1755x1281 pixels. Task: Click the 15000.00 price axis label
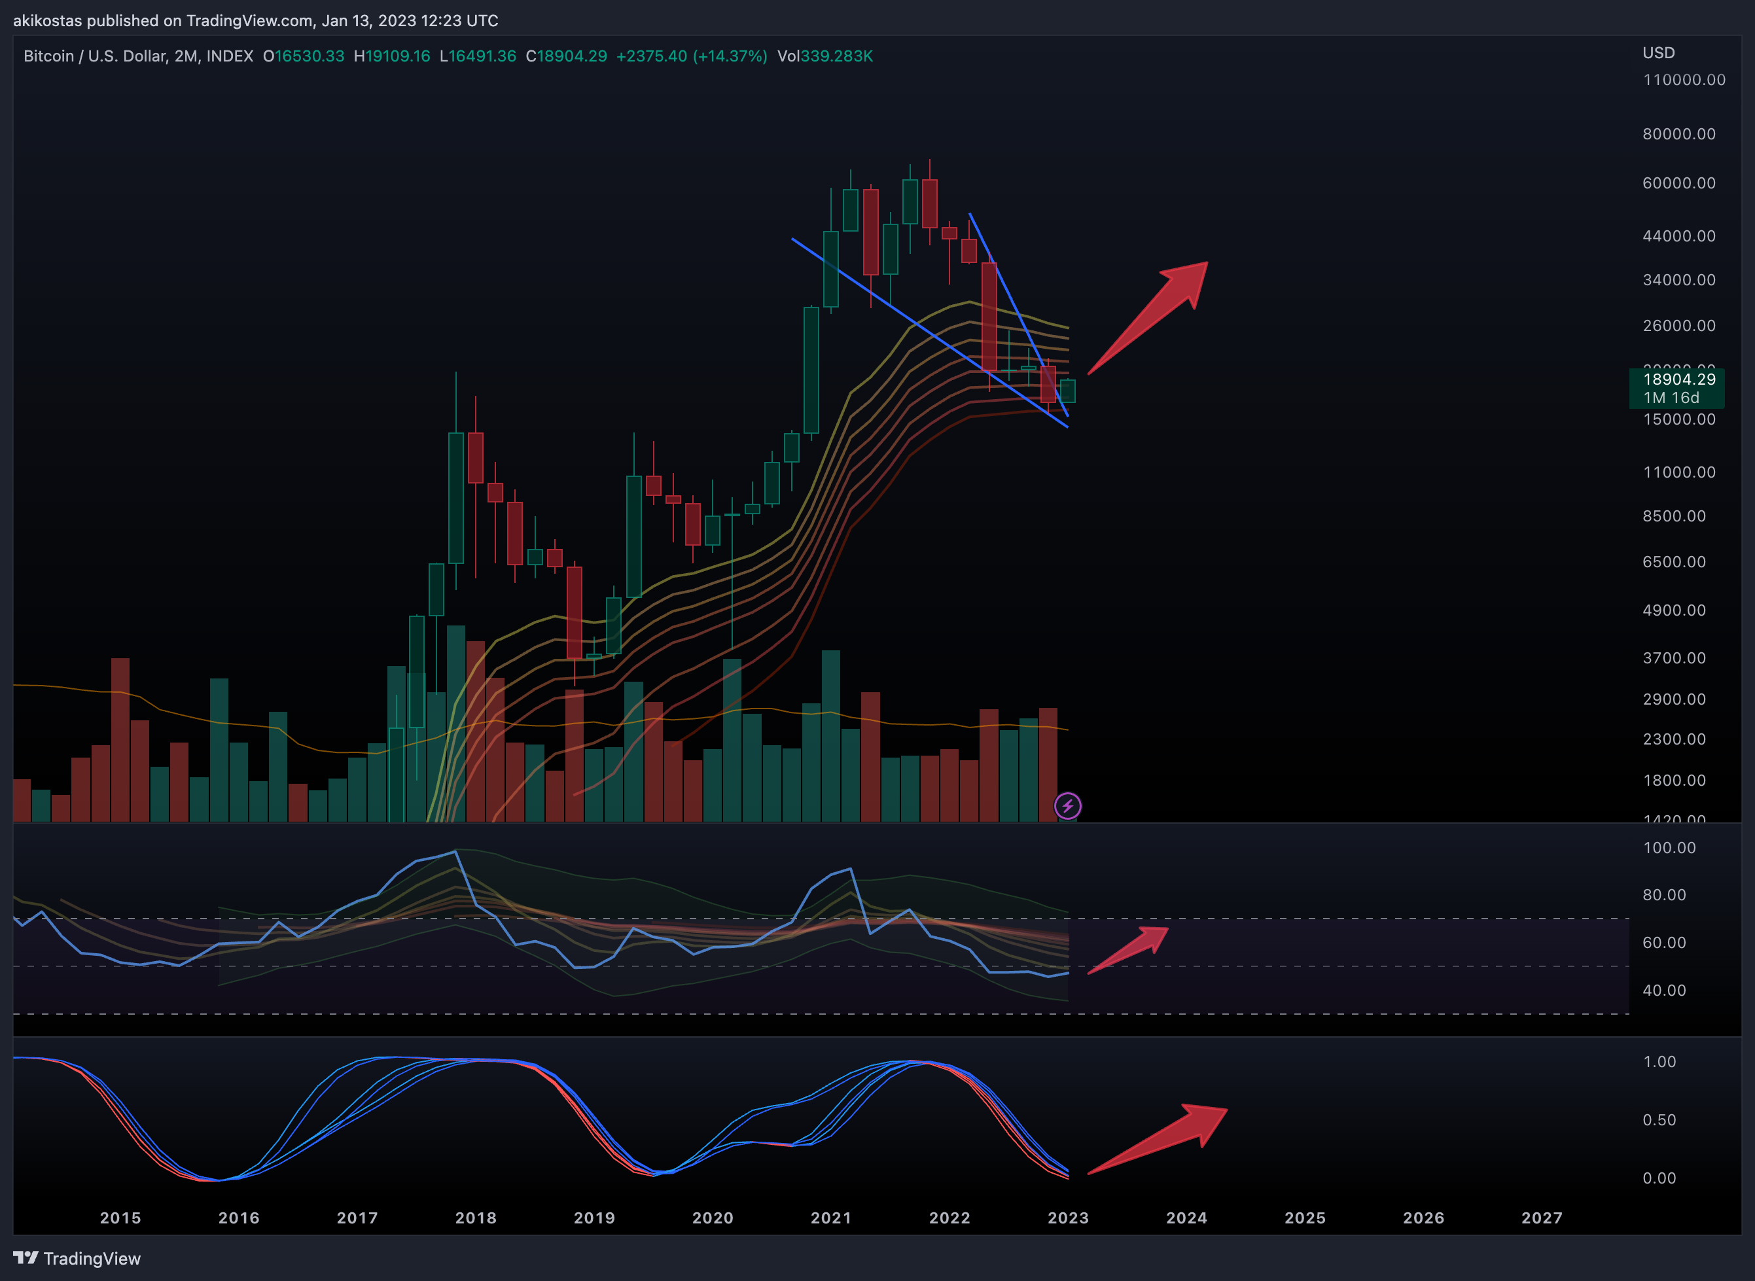click(1679, 419)
